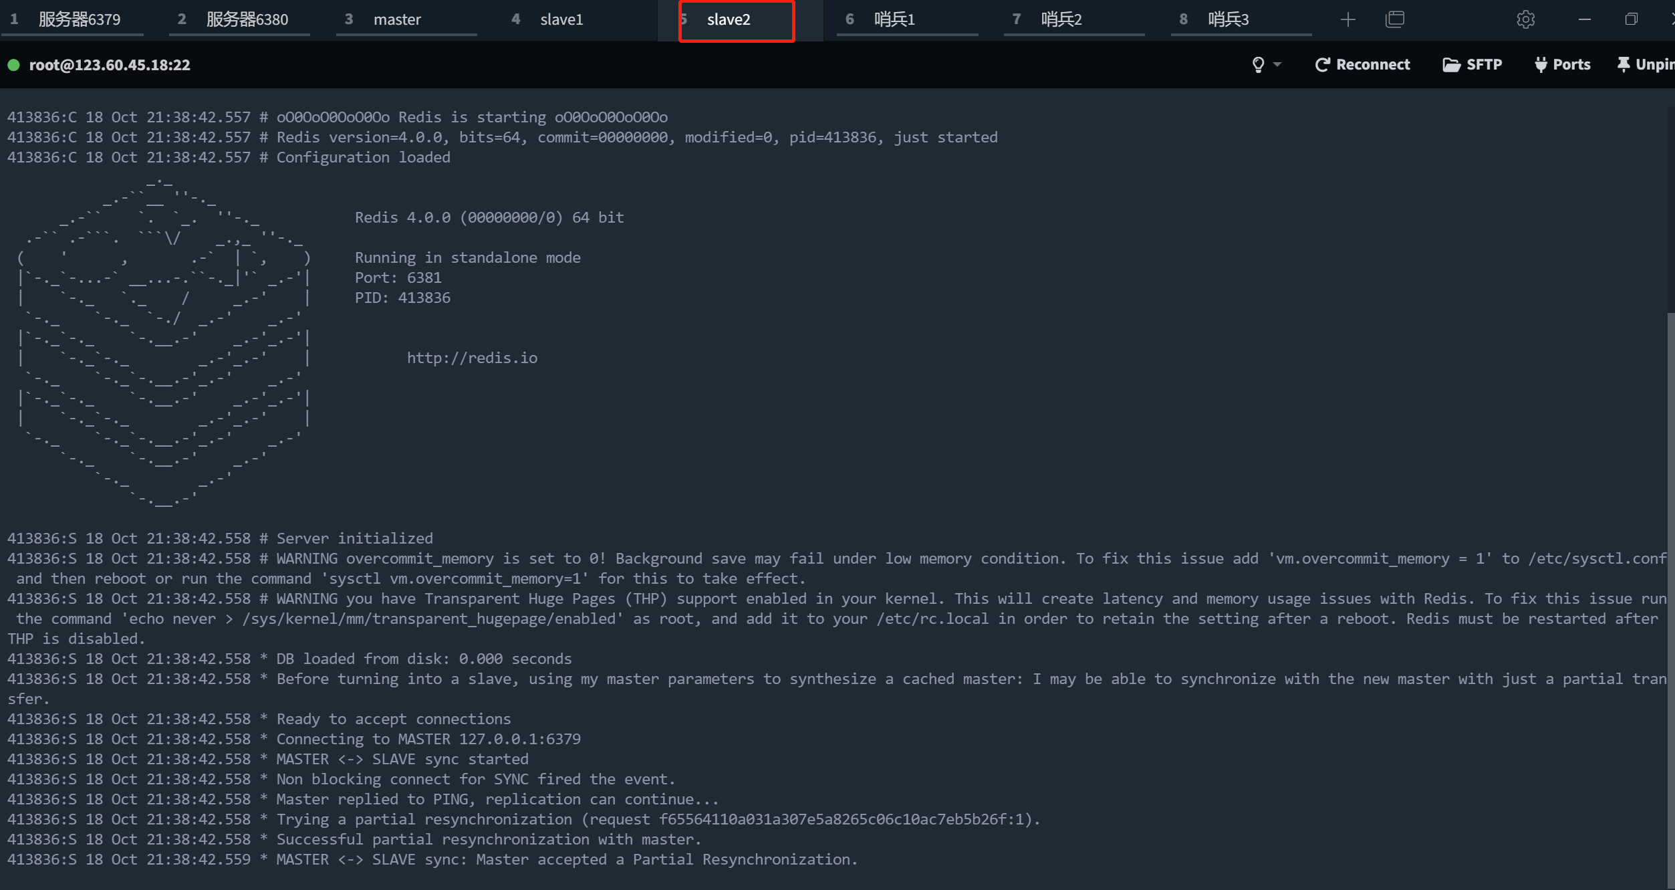
Task: Toggle the Unpin toolbar button
Action: point(1644,65)
